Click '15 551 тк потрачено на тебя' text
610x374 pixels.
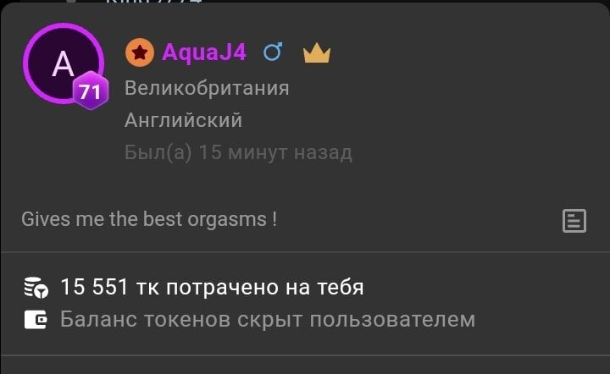tap(212, 288)
